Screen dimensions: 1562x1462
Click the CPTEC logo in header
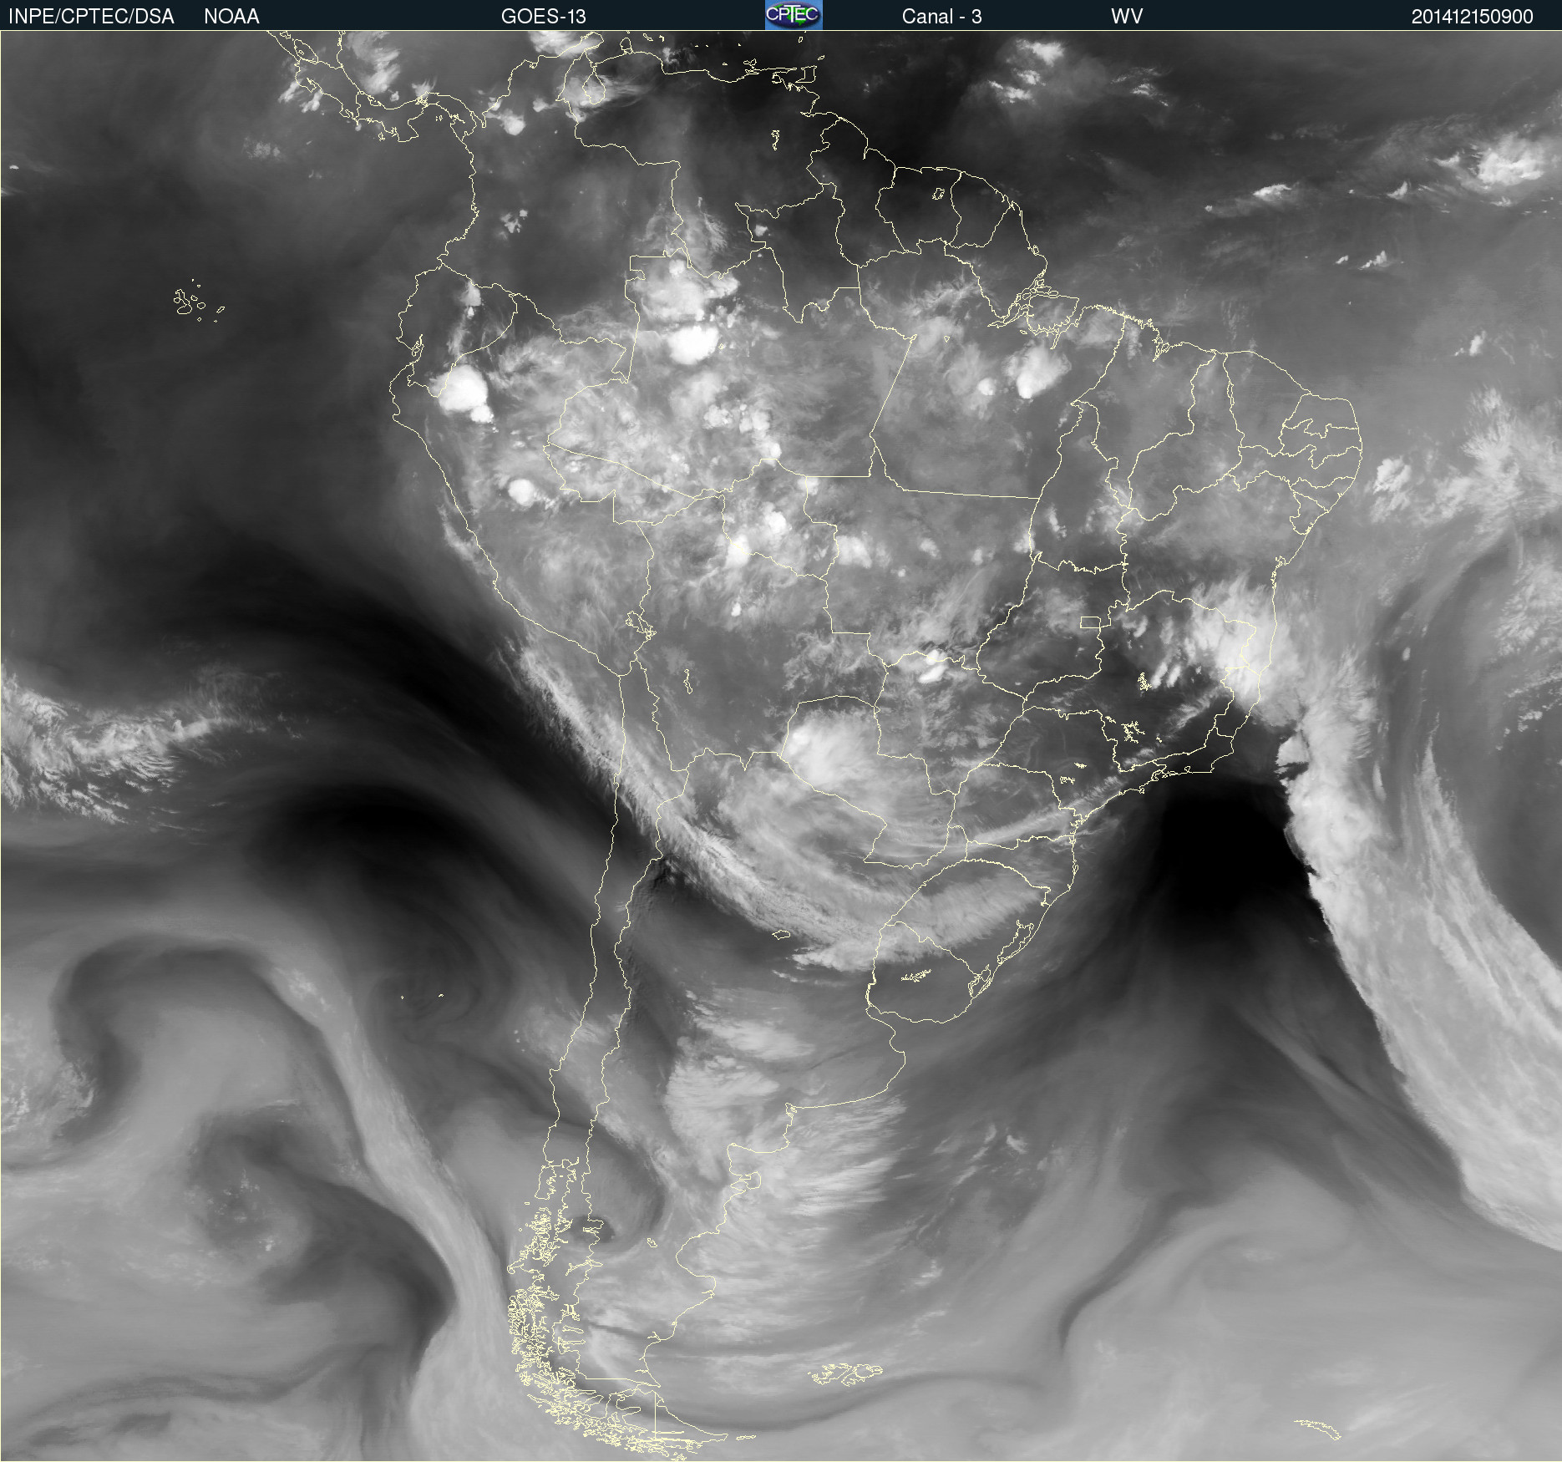(794, 15)
